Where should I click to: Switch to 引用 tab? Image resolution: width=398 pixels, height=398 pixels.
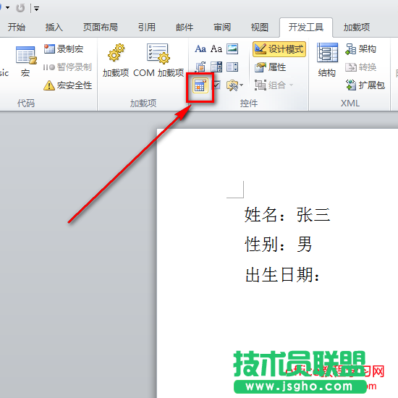point(147,27)
